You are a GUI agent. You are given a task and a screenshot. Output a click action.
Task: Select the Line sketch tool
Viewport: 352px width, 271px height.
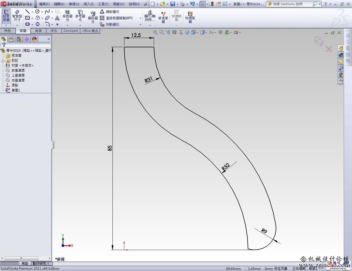click(27, 12)
